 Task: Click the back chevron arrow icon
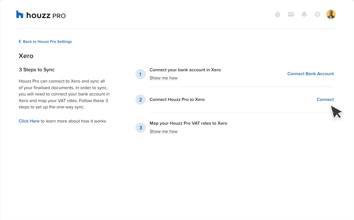pos(20,41)
